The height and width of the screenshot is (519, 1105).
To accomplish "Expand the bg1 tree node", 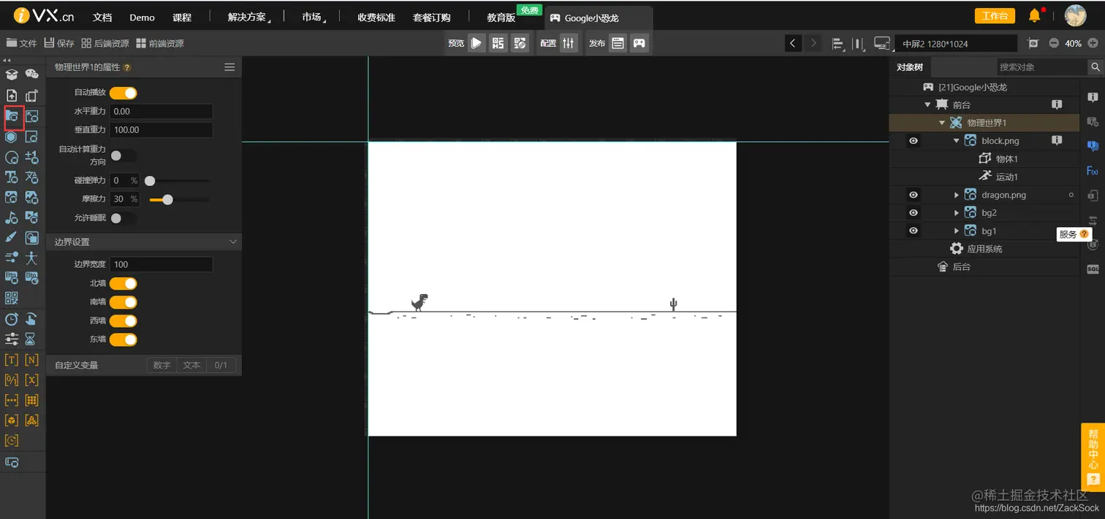I will point(957,231).
